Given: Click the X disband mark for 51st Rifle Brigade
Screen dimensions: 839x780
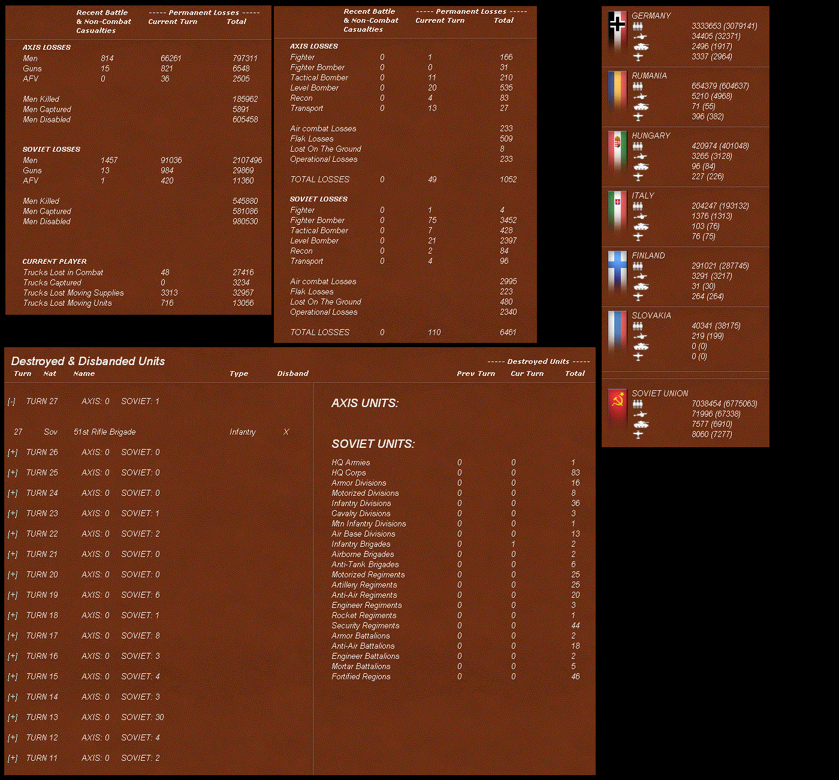Looking at the screenshot, I should coord(286,432).
